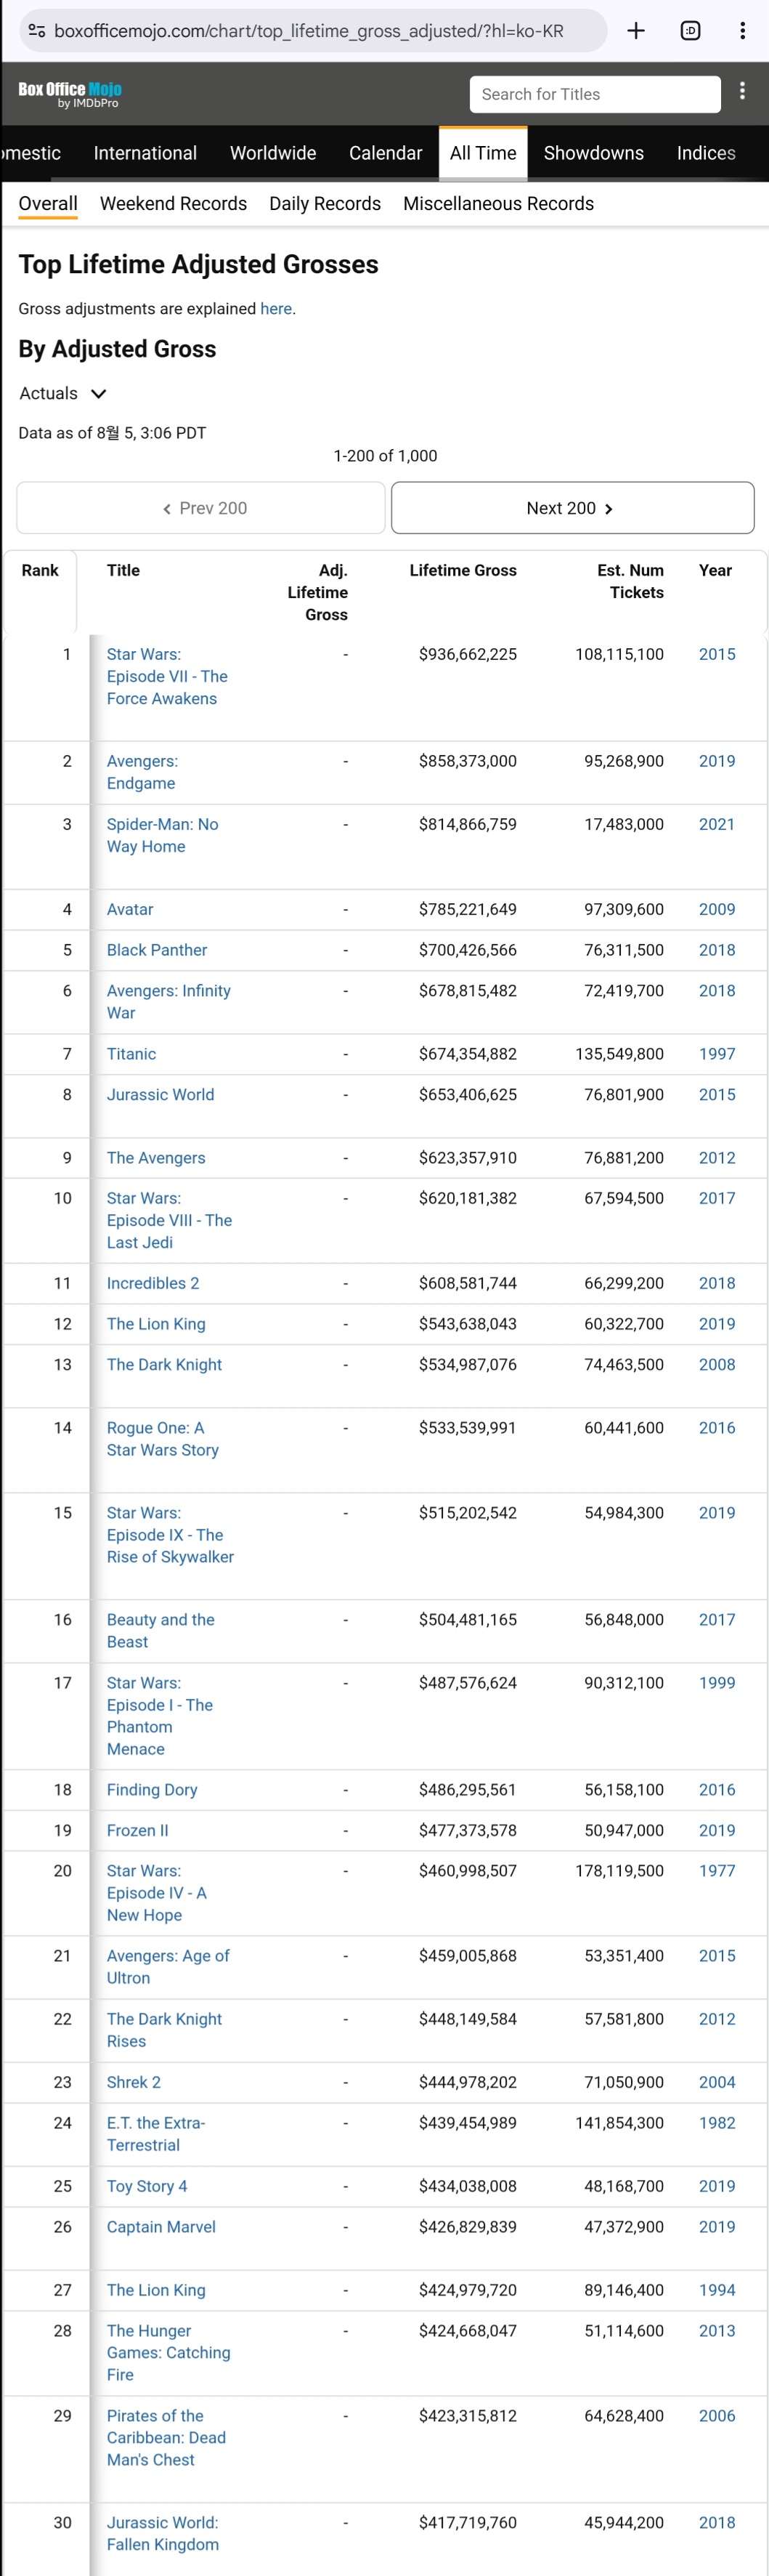Open the tab switcher icon
The width and height of the screenshot is (769, 2576).
click(690, 31)
